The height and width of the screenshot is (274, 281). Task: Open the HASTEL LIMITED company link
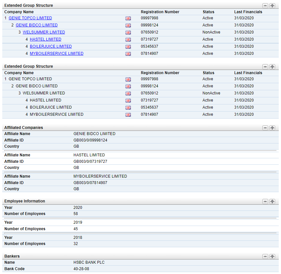click(46, 39)
